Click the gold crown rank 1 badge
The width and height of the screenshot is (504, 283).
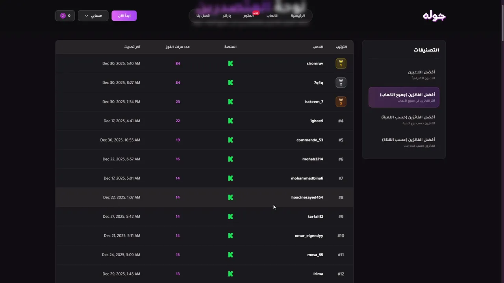[x=341, y=63]
